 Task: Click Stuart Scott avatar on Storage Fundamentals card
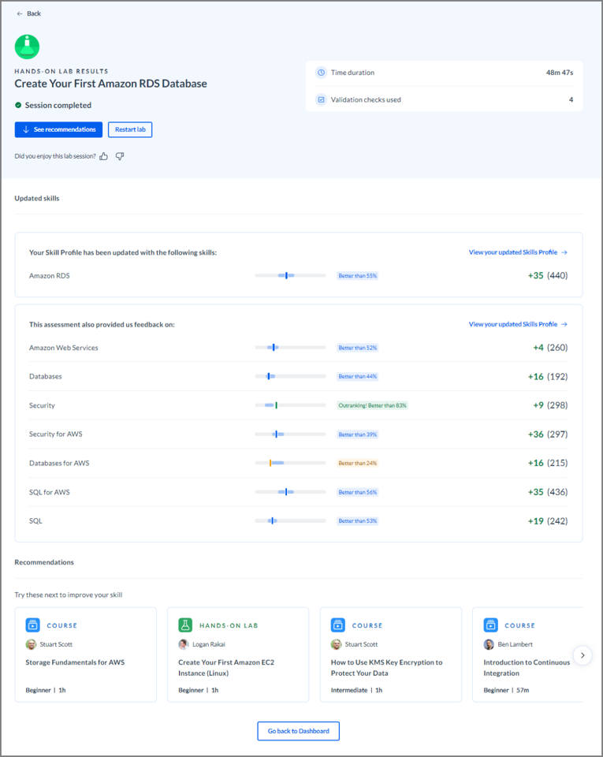click(31, 644)
